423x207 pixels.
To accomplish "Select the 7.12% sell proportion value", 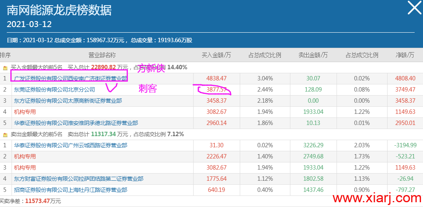I will click(x=175, y=134).
